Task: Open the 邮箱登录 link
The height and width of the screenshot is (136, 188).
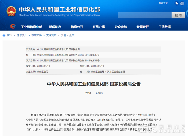Action: click(163, 3)
